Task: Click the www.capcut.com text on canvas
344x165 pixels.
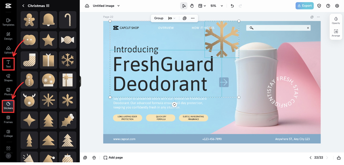Action: [124, 139]
